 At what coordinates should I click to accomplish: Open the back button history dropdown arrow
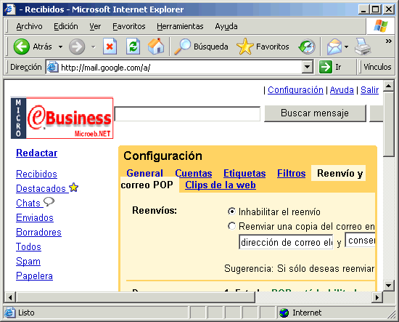coord(60,47)
